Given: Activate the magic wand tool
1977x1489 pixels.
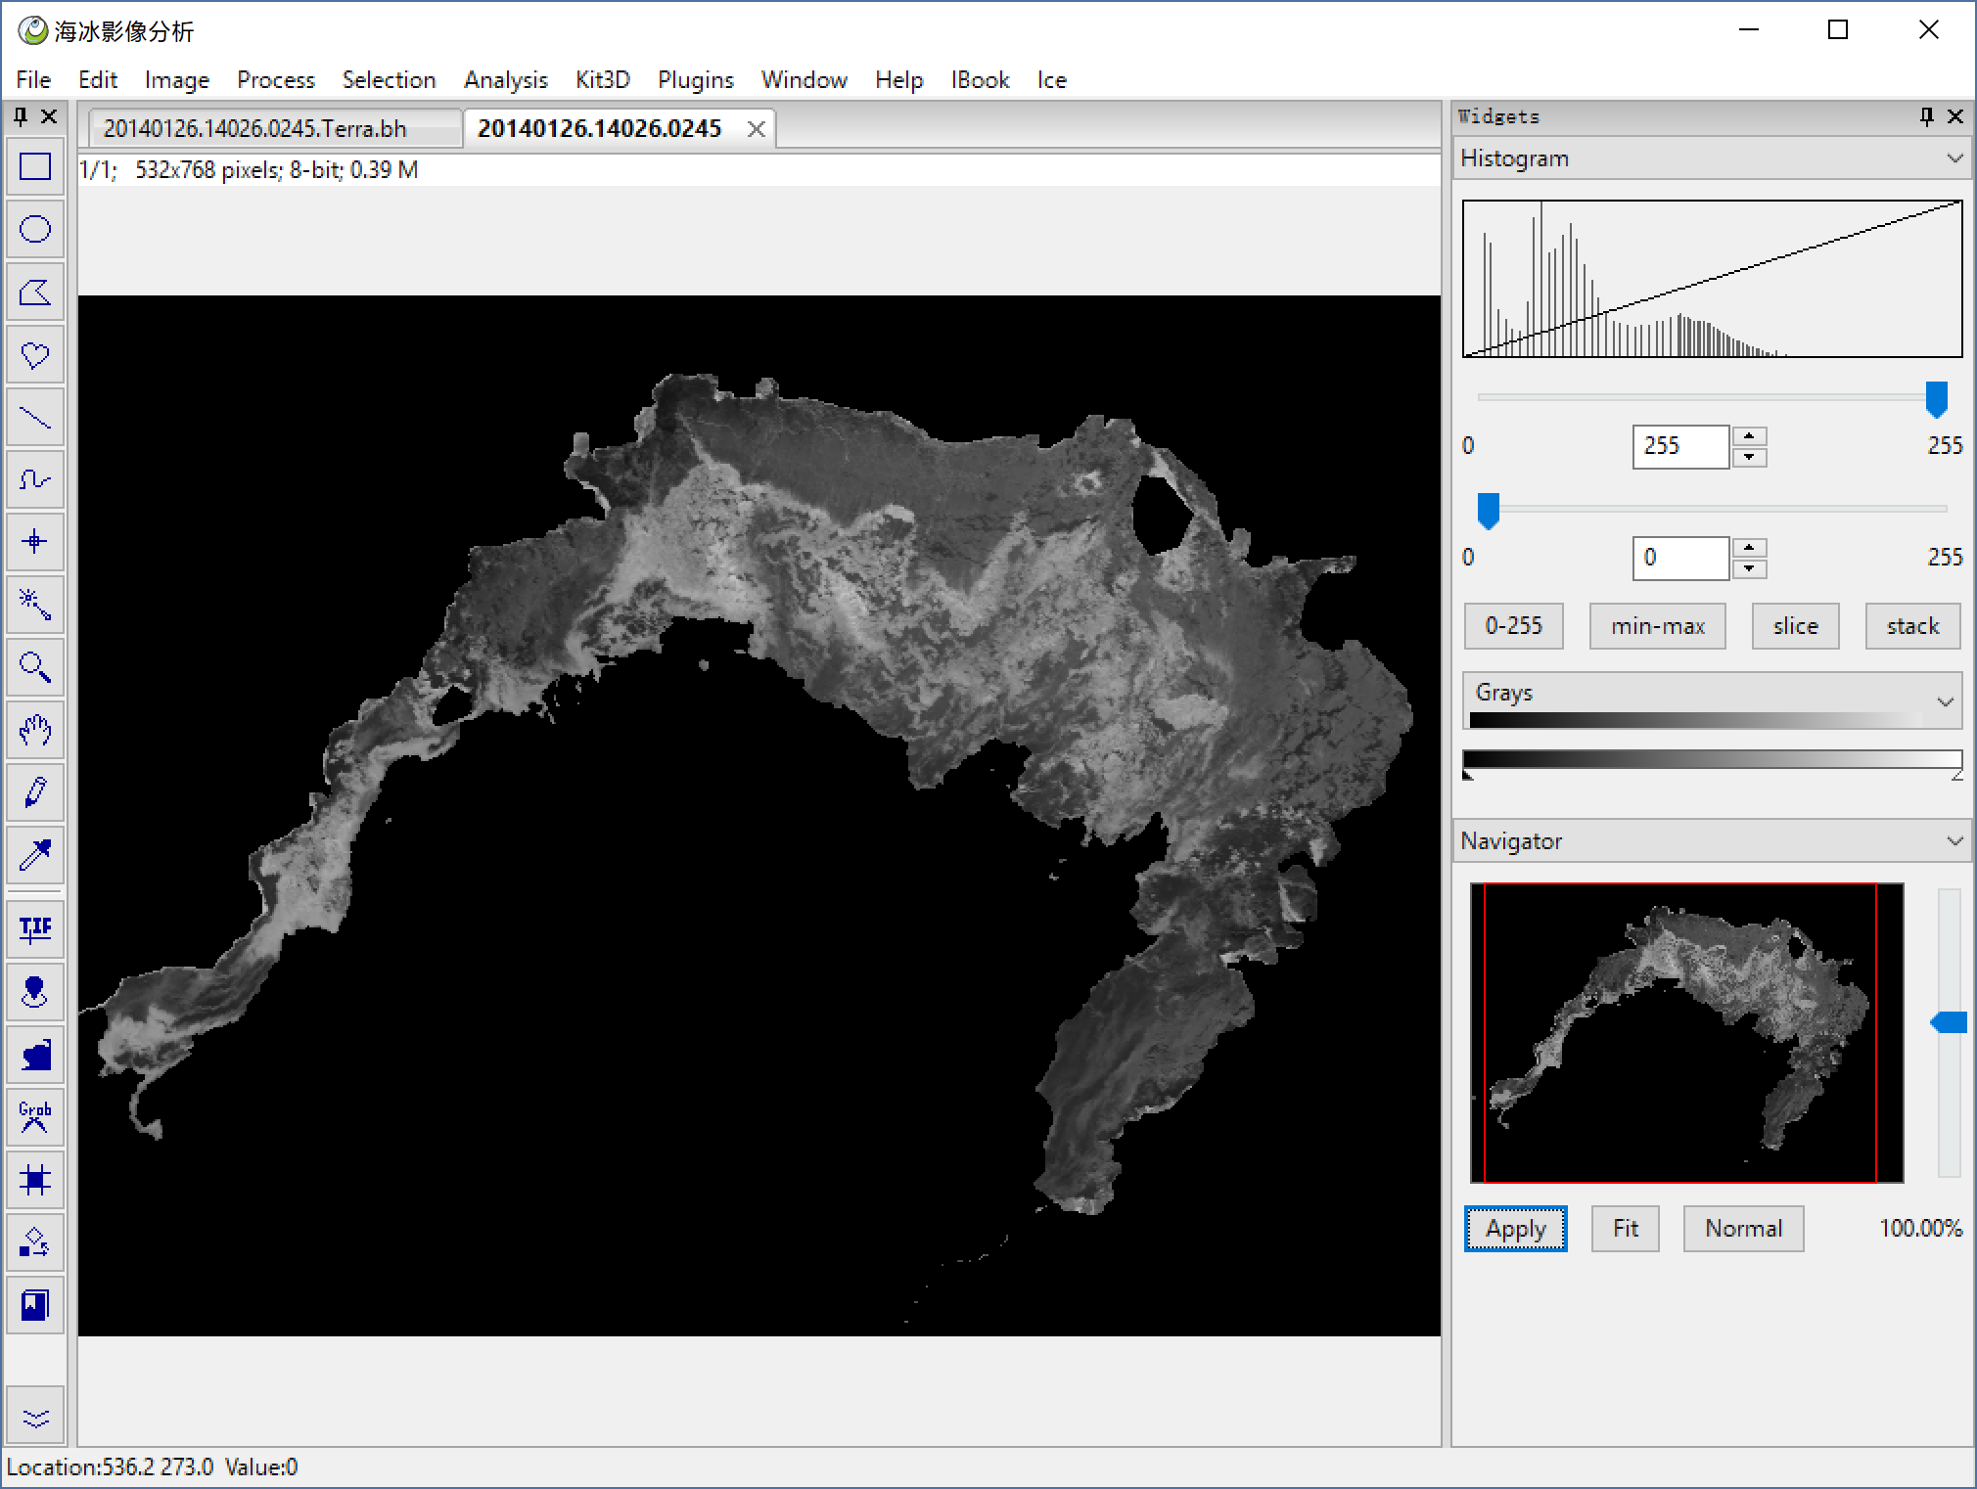Looking at the screenshot, I should pos(35,605).
